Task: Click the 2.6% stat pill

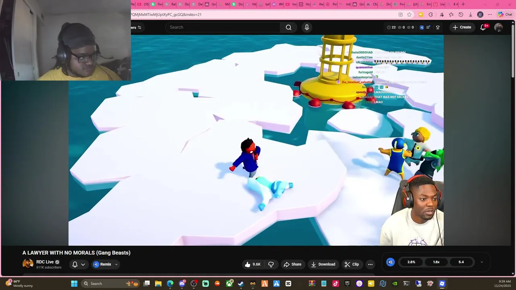Action: [x=411, y=262]
